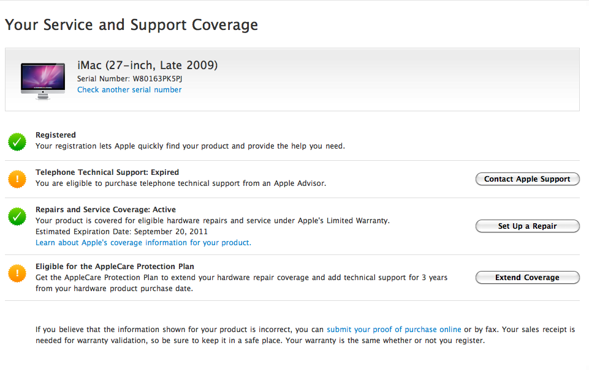The height and width of the screenshot is (370, 589).
Task: Click the Repairs and Service Coverage: Active heading
Action: pyautogui.click(x=105, y=210)
